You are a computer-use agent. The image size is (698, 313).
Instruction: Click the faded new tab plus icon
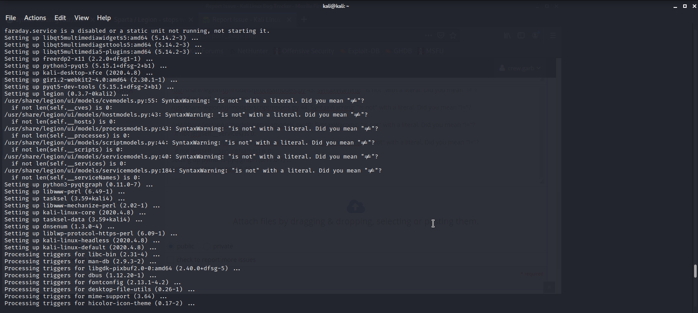(x=304, y=19)
